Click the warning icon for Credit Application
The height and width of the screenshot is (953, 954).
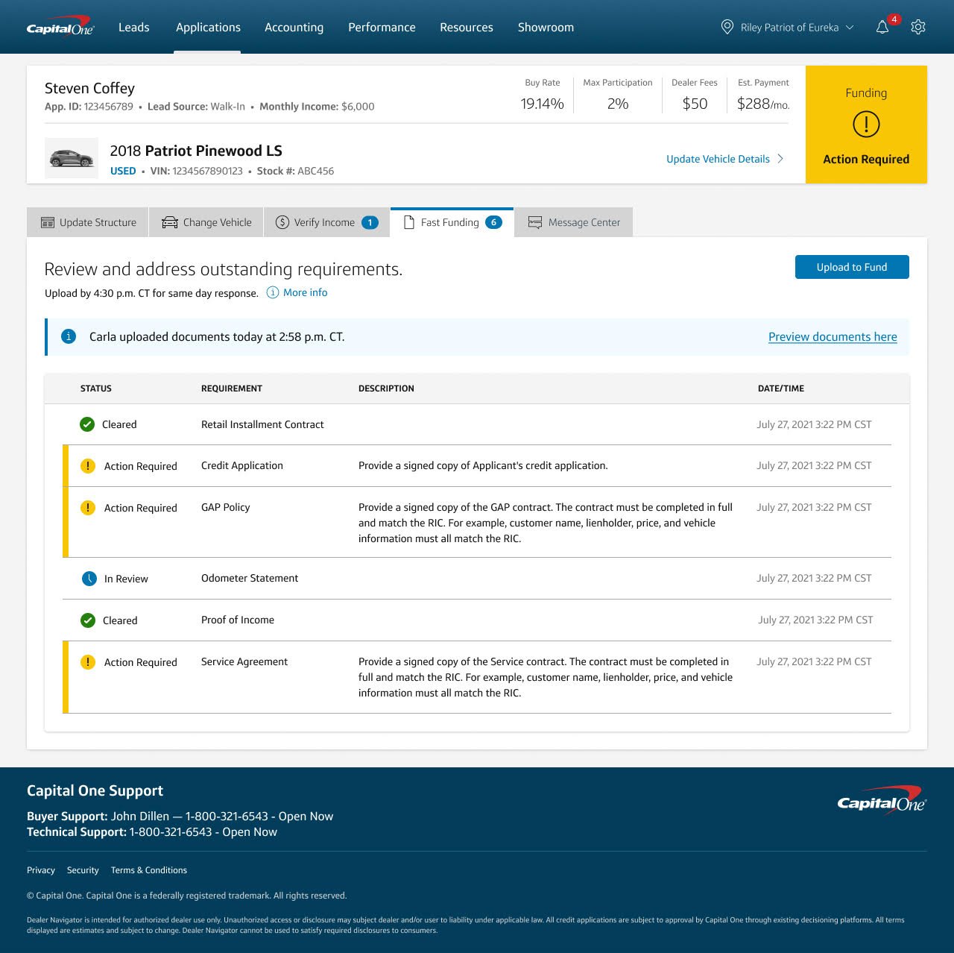click(88, 466)
